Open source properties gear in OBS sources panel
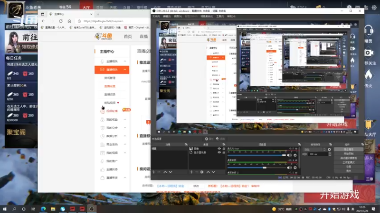The height and width of the screenshot is (213, 380). coord(202,172)
